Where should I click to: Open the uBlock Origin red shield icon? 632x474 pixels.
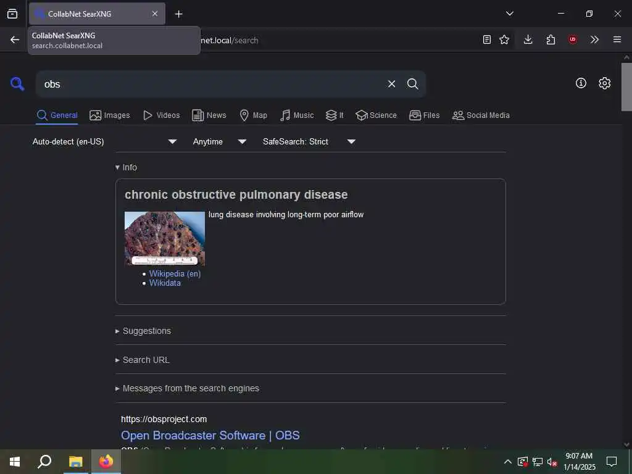pyautogui.click(x=572, y=39)
